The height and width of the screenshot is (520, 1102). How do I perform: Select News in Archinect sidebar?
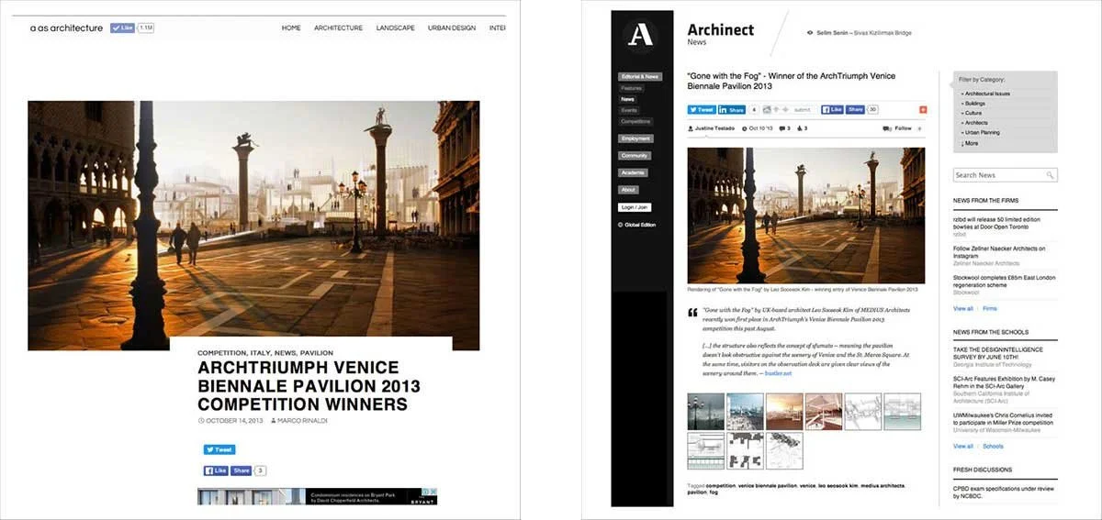627,99
